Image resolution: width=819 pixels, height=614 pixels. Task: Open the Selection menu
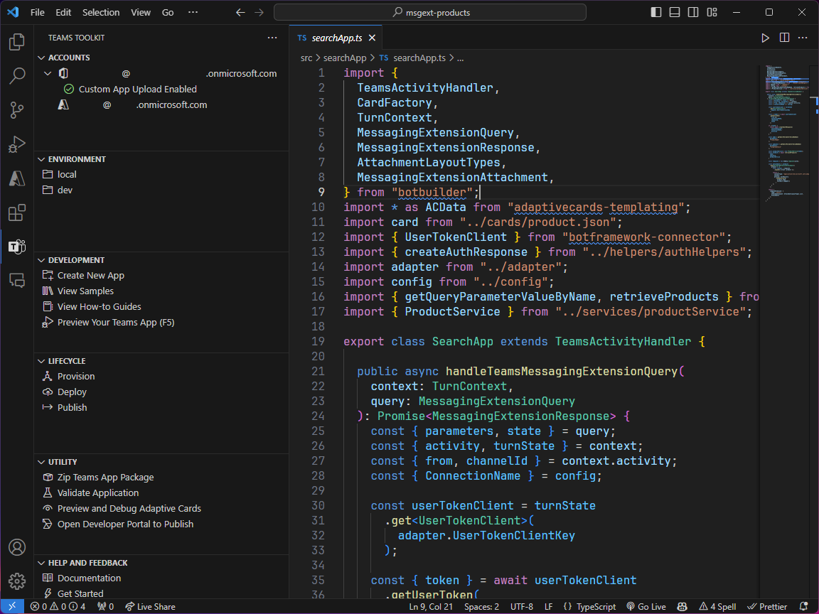(x=101, y=12)
